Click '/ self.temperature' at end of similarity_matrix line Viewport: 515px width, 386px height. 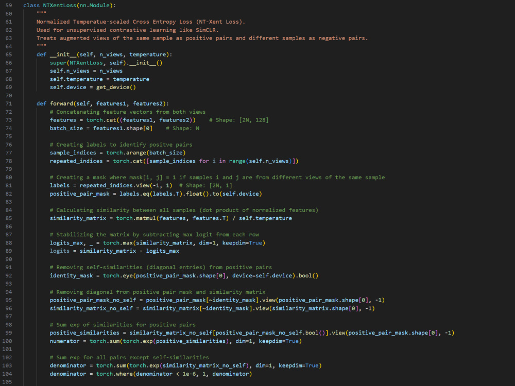[262, 218]
